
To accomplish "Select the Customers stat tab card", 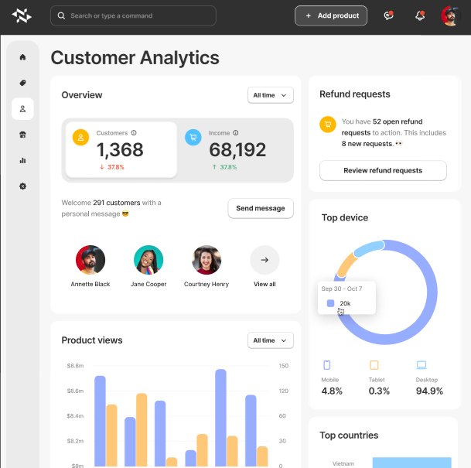I will pyautogui.click(x=121, y=150).
